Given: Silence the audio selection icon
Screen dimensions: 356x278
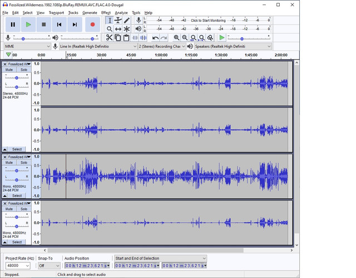Looking at the screenshot, I should [x=144, y=37].
